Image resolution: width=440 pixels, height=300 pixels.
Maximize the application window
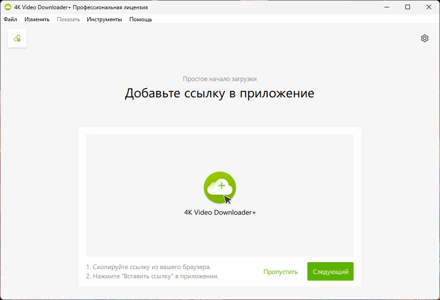coord(407,7)
